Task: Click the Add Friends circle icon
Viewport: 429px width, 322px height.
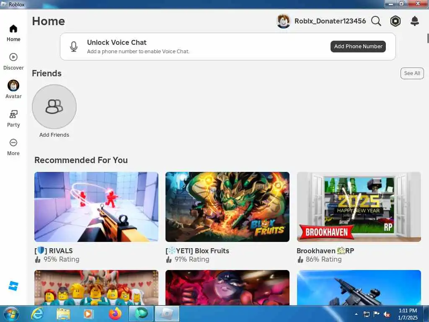Action: point(54,106)
